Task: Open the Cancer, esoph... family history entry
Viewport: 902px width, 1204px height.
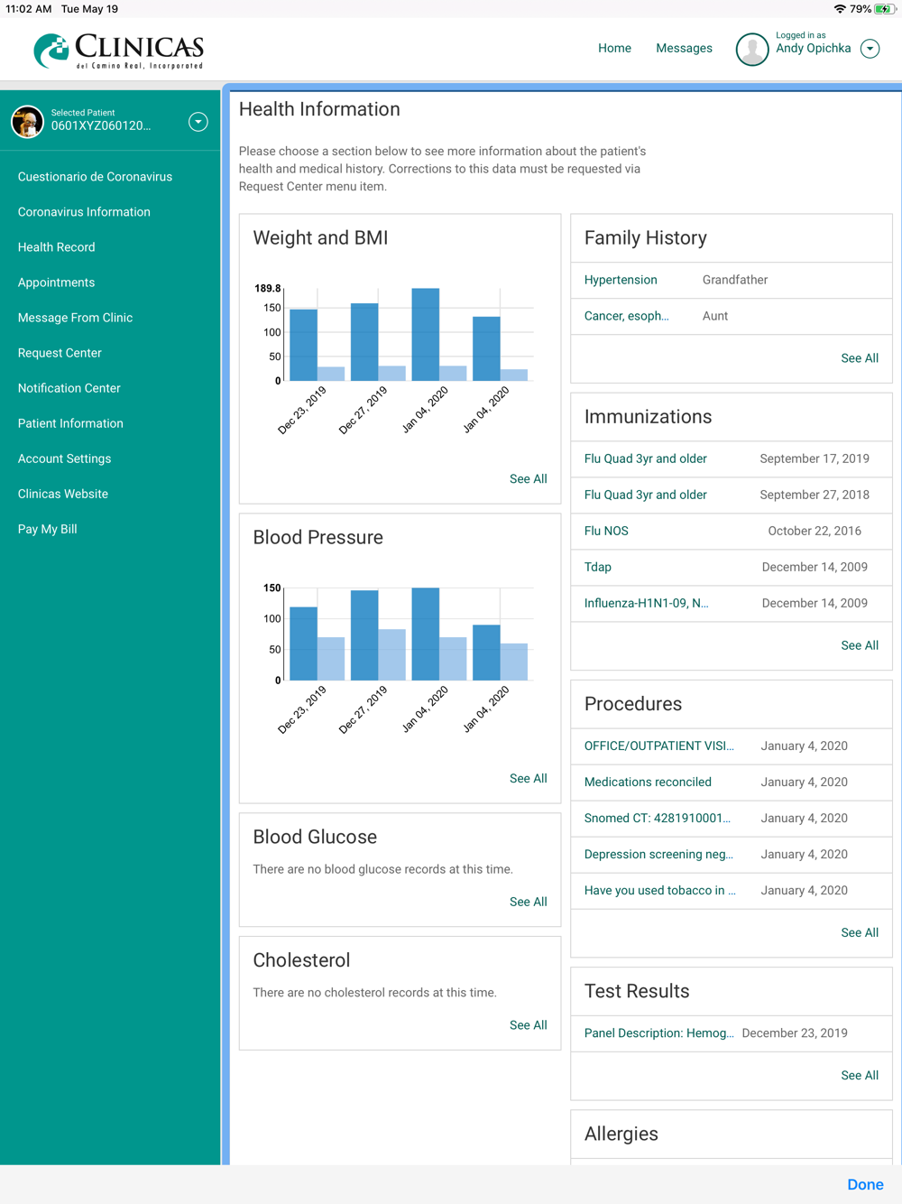Action: (x=626, y=316)
